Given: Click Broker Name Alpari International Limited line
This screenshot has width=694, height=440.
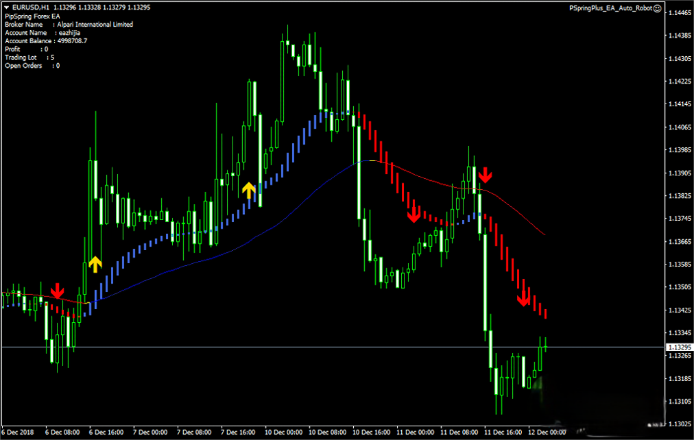Looking at the screenshot, I should 69,24.
